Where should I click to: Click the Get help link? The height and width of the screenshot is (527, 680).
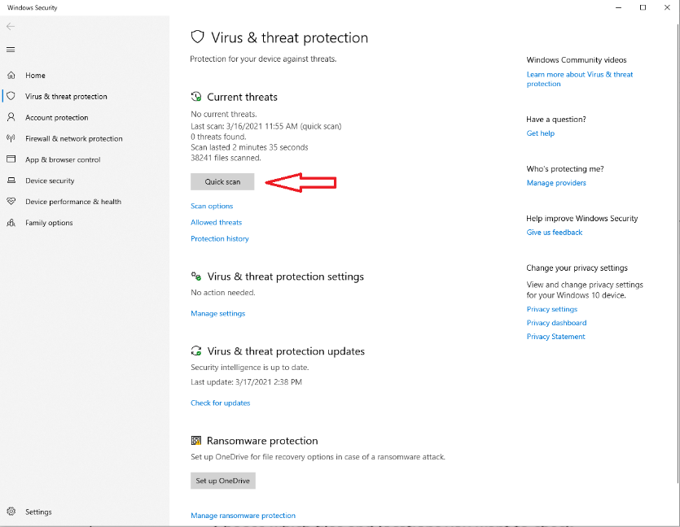coord(541,133)
